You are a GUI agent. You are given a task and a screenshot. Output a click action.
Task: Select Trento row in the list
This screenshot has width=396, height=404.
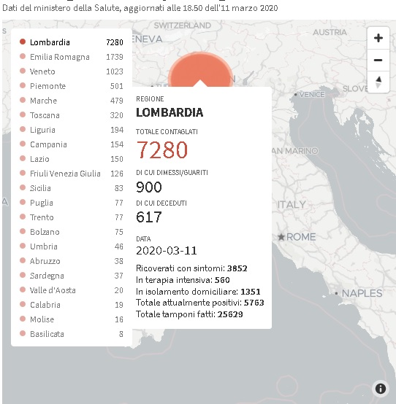pos(72,217)
